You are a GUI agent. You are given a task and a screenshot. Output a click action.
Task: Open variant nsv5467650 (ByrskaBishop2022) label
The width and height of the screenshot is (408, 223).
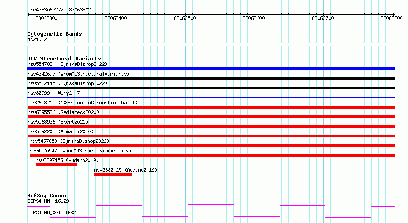69,141
